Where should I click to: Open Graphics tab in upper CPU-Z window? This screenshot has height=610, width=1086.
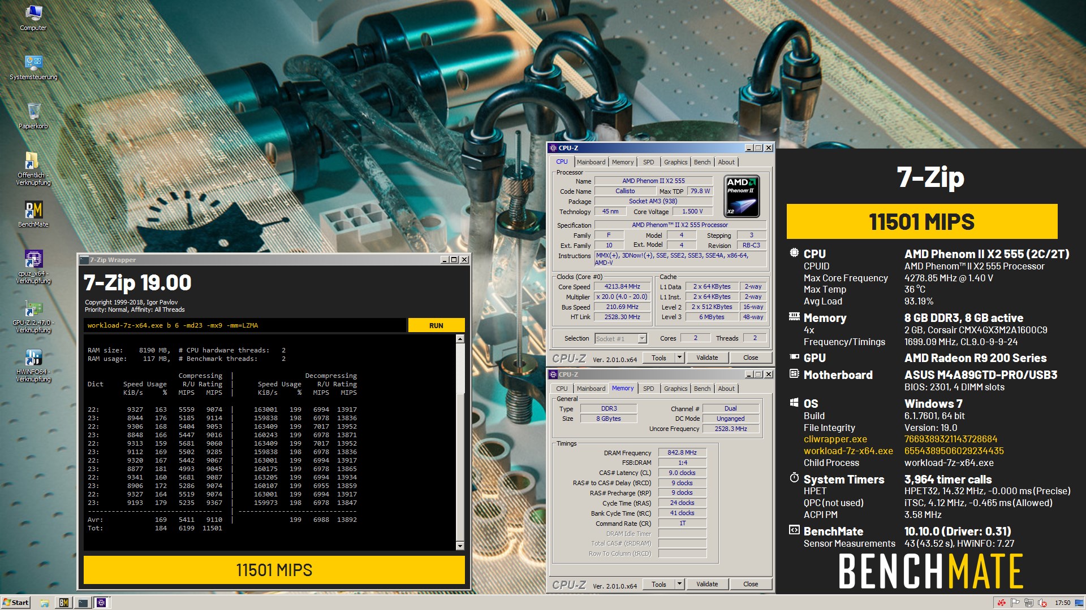coord(676,162)
